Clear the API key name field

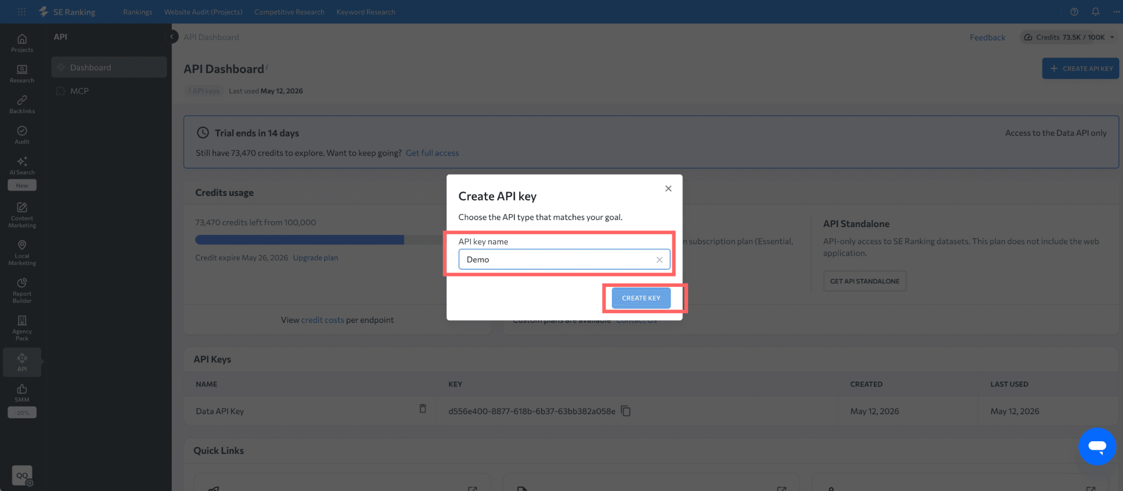660,260
